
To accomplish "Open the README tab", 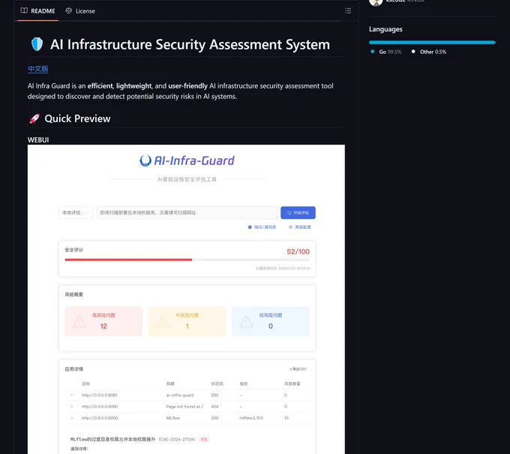I will click(x=37, y=11).
